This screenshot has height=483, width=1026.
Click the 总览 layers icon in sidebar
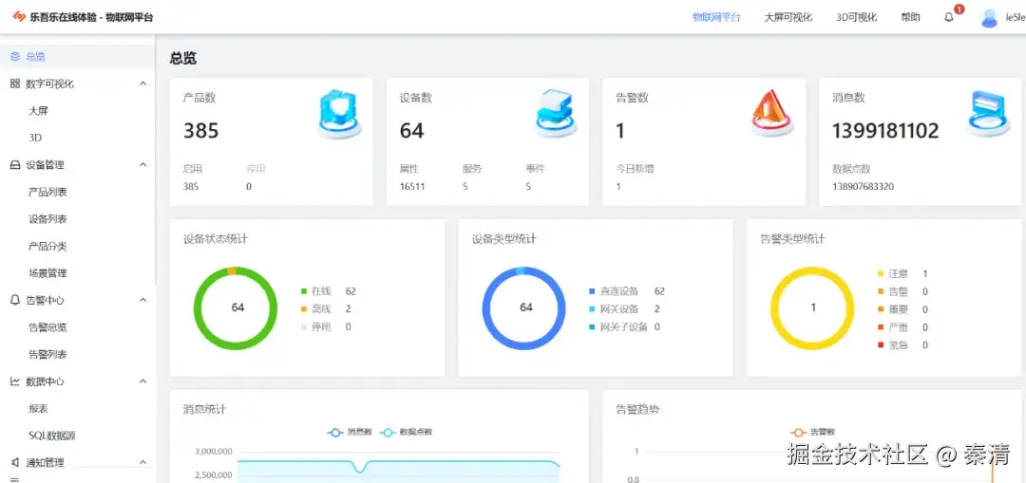15,57
